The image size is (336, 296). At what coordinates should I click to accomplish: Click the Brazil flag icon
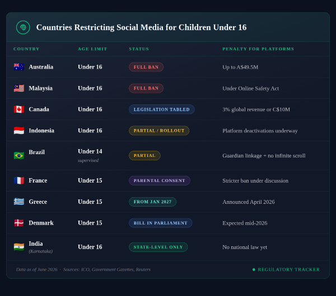pos(19,155)
